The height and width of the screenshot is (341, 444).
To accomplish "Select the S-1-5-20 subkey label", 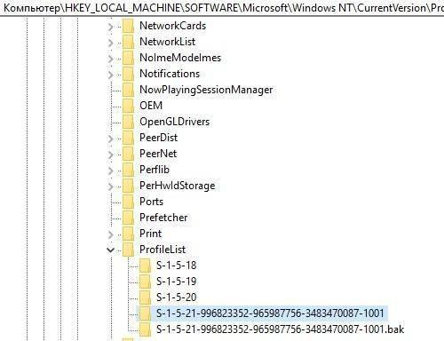I will (x=177, y=297).
